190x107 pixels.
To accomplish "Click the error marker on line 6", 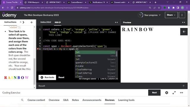I will pyautogui.click(x=38, y=49).
